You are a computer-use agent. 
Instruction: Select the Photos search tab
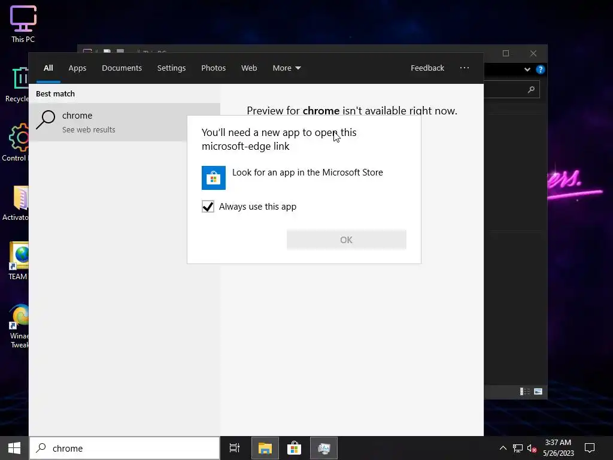pyautogui.click(x=214, y=68)
